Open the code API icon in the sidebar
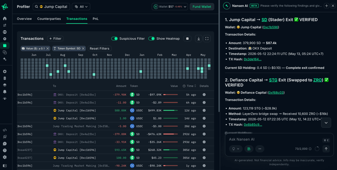 click(x=5, y=130)
